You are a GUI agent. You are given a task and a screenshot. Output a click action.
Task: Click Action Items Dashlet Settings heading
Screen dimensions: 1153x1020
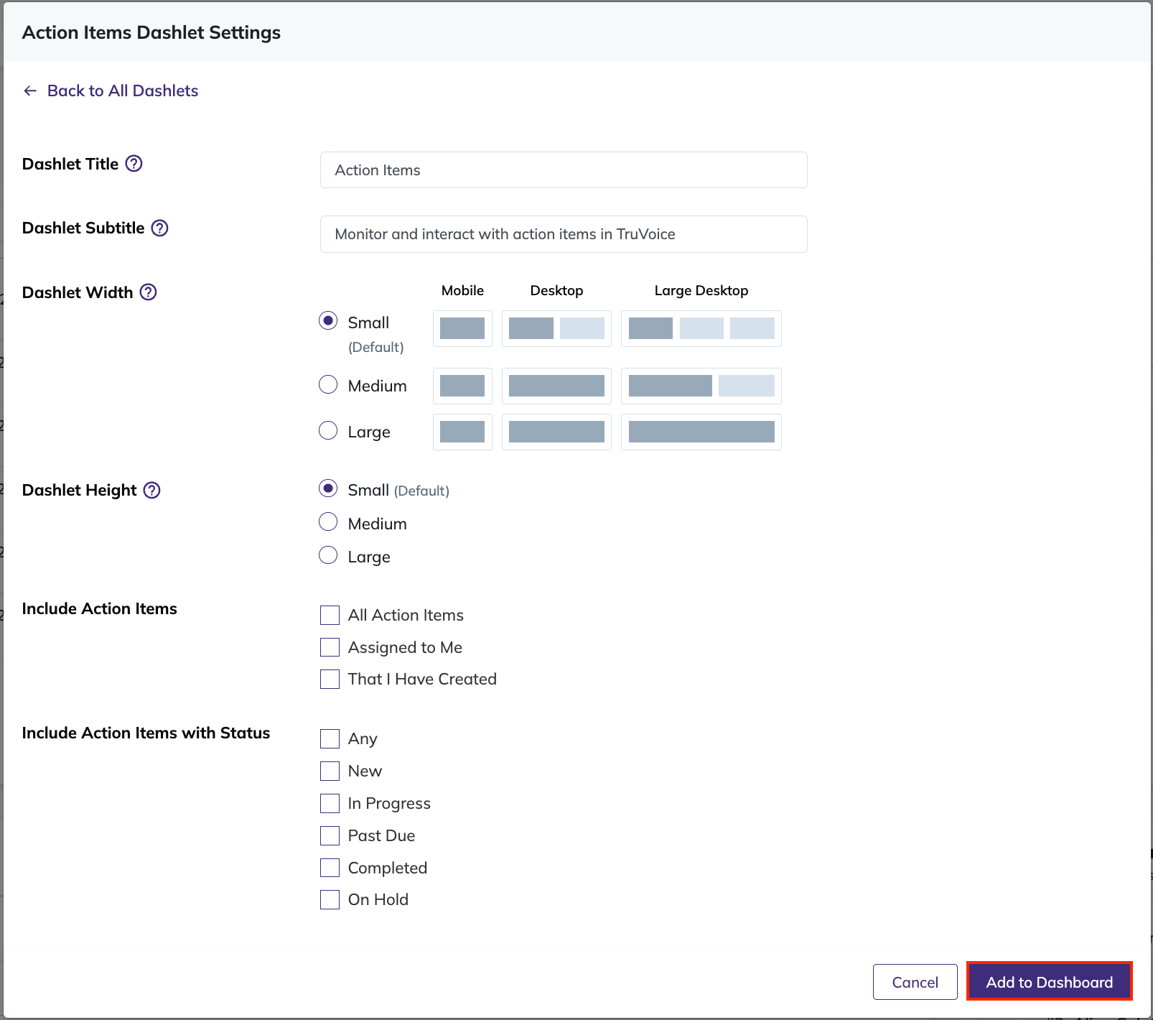point(151,32)
